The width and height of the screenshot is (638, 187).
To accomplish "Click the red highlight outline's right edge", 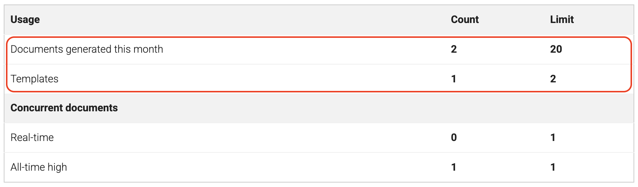I will click(x=631, y=64).
